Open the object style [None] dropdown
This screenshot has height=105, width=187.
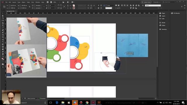(162, 6)
